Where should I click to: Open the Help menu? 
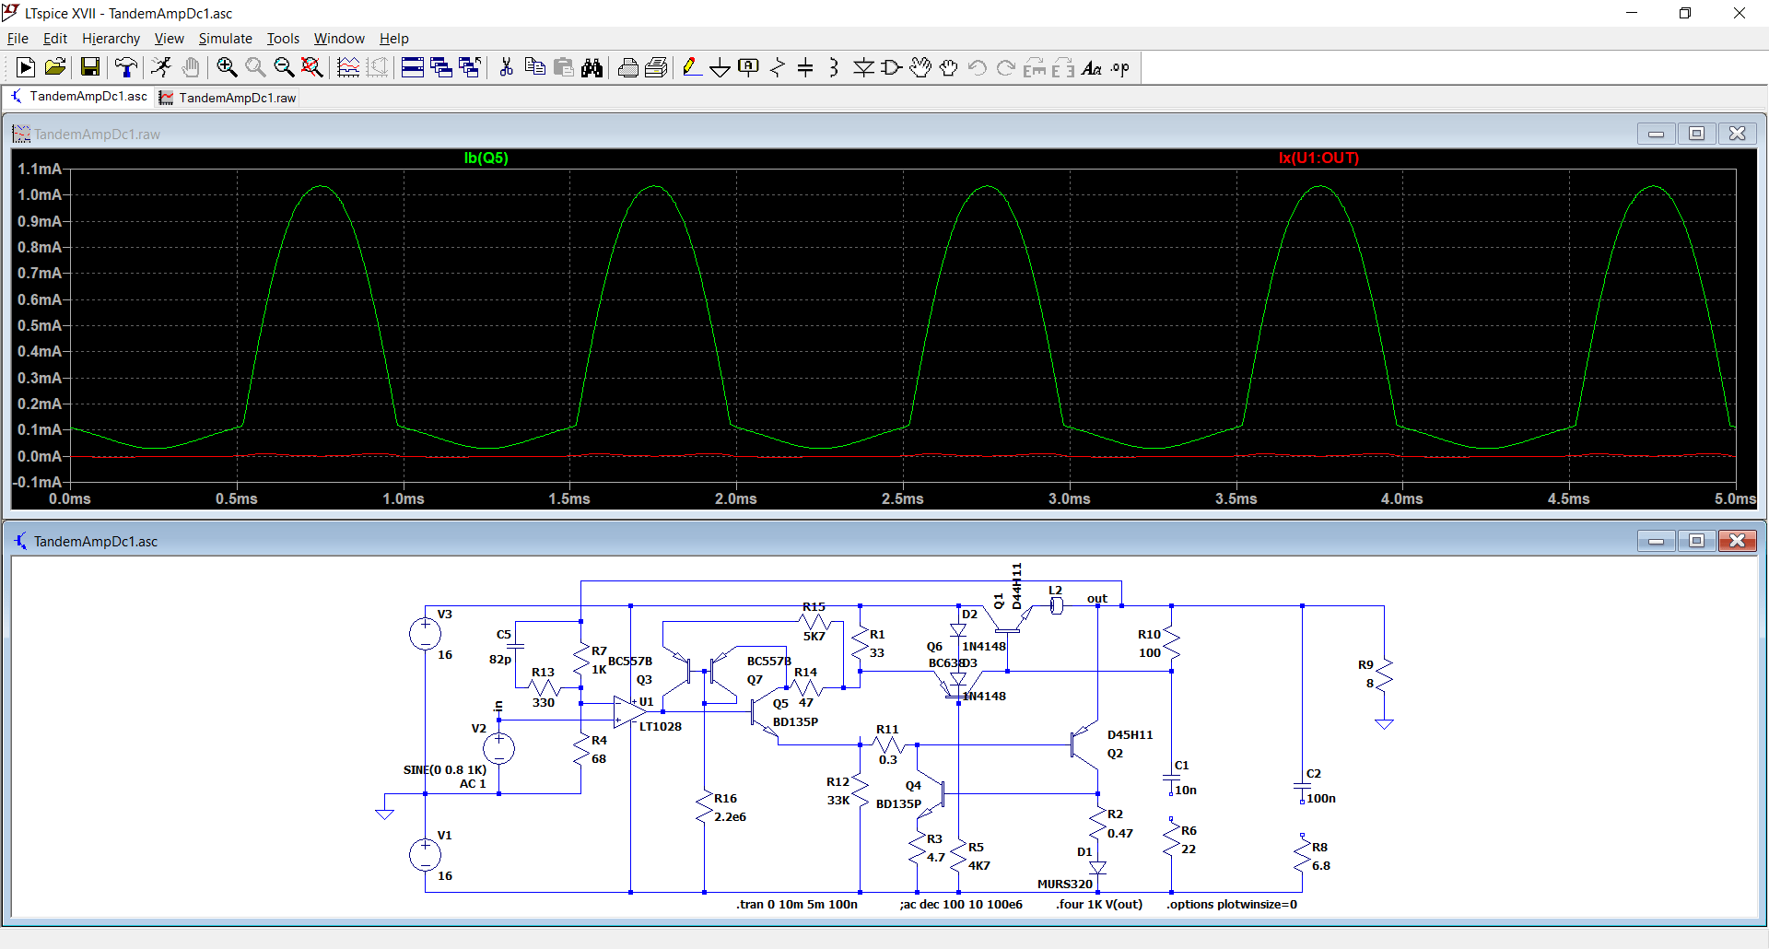(394, 39)
